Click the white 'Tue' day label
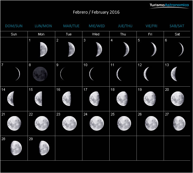This screenshot has width=193, height=173. coord(69,34)
